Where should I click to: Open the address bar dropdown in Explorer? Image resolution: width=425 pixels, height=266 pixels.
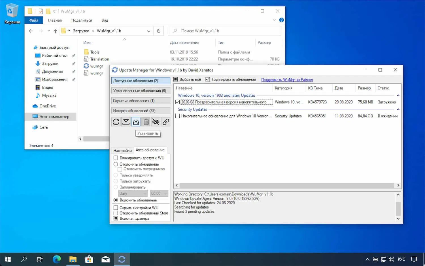[x=148, y=31]
